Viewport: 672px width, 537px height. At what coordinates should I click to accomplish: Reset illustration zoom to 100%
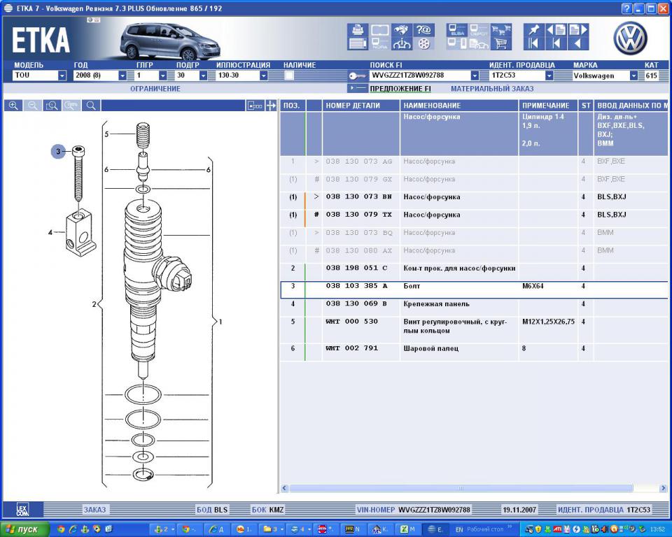pyautogui.click(x=71, y=106)
